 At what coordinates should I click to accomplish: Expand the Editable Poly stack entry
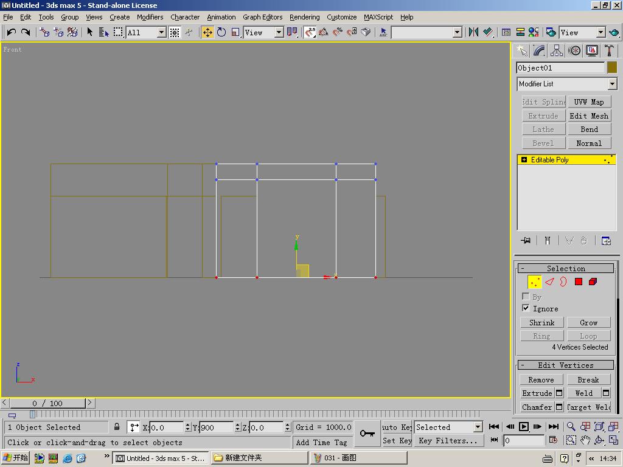(524, 160)
